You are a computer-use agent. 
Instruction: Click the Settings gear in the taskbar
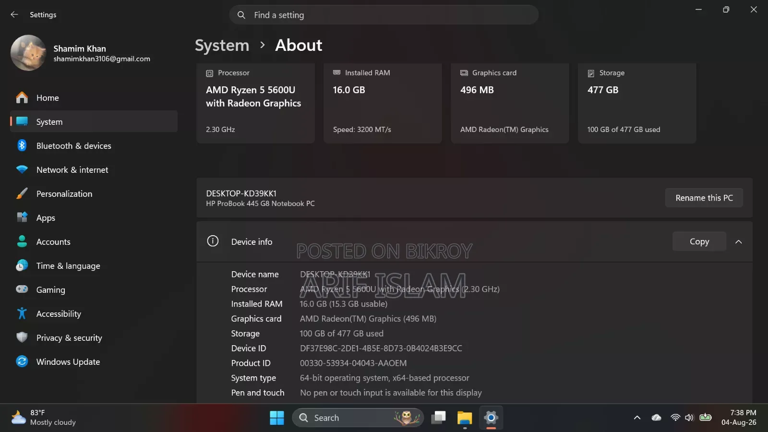pyautogui.click(x=491, y=418)
